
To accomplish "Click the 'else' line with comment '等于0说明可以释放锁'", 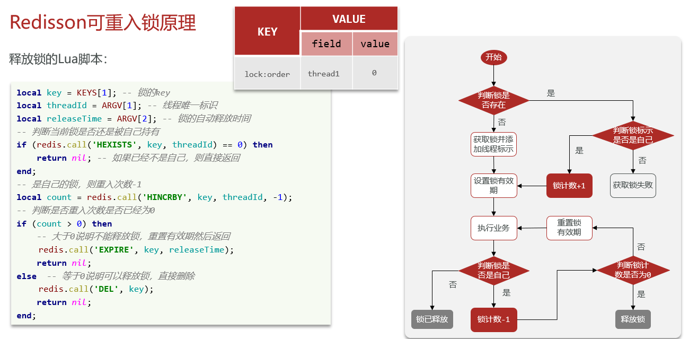I will [x=105, y=276].
